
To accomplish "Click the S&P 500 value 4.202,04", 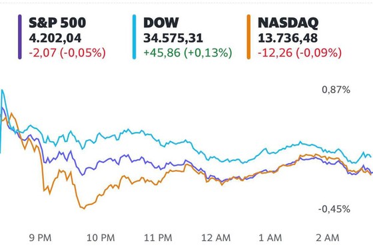I will pyautogui.click(x=55, y=38).
